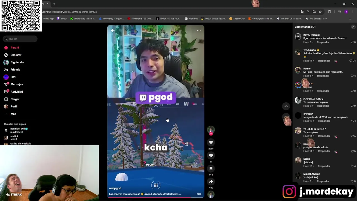Reply to Diego with Responder
The width and height of the screenshot is (357, 201).
(x=324, y=166)
